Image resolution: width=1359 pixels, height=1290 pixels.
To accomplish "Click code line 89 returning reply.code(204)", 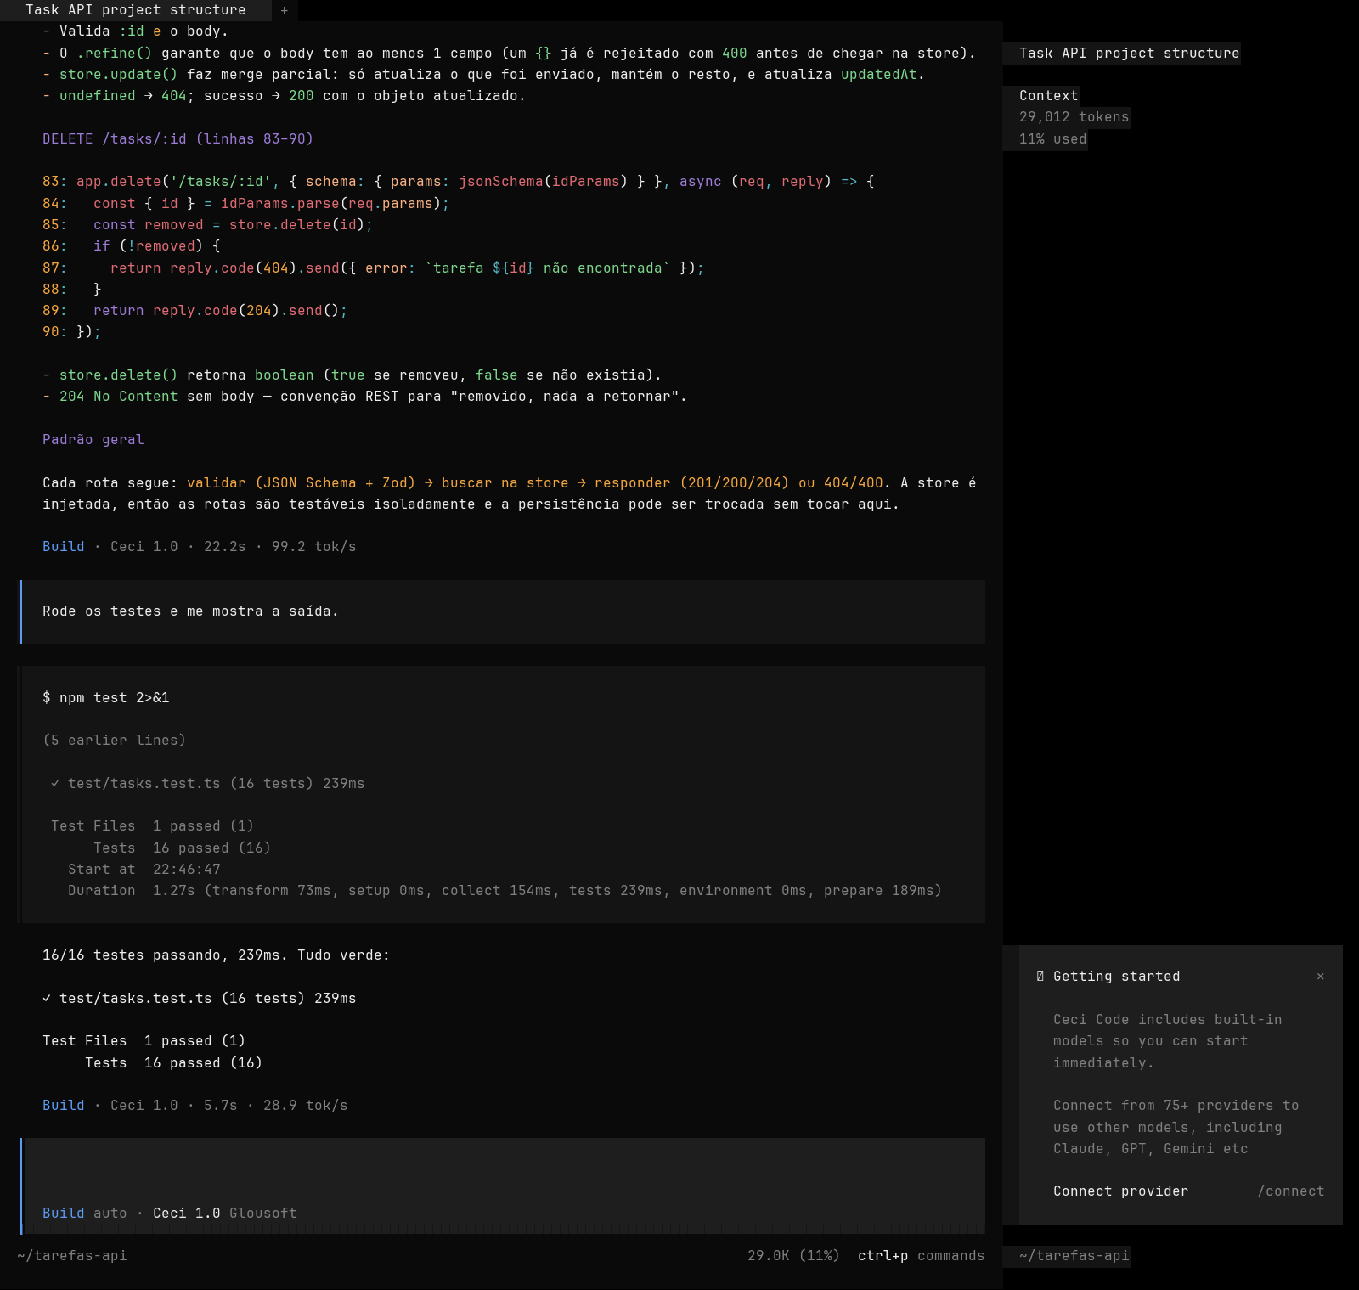I will (195, 311).
